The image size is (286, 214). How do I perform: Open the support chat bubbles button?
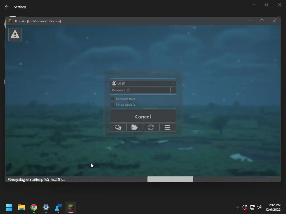[118, 127]
